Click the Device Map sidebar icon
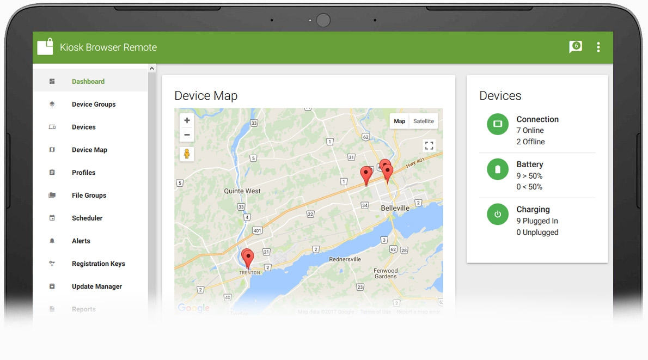Screen dimensions: 648x360 [52, 150]
